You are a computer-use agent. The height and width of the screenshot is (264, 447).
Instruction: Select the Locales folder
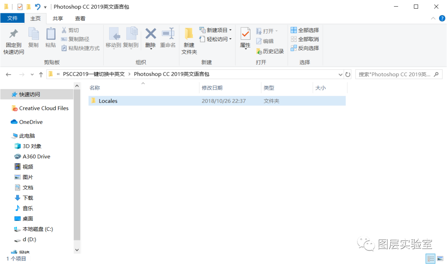click(217, 101)
